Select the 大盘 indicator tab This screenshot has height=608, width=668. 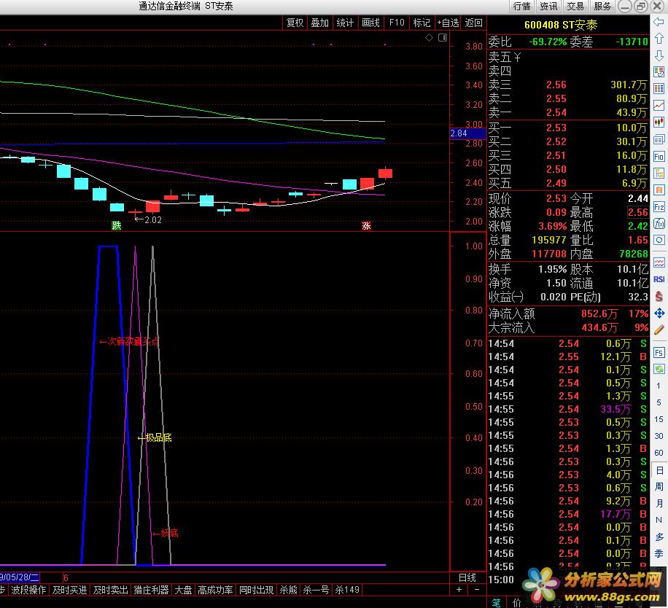pyautogui.click(x=183, y=590)
